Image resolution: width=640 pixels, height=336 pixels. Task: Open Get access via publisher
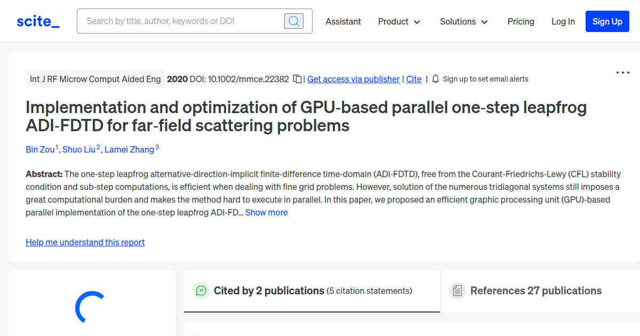(353, 79)
